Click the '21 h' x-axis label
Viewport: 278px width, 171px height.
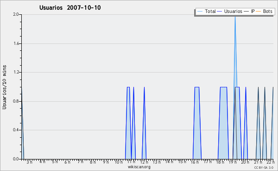[x=258, y=162]
